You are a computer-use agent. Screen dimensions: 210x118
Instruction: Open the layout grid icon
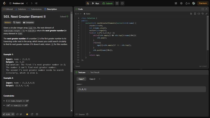click(176, 3)
